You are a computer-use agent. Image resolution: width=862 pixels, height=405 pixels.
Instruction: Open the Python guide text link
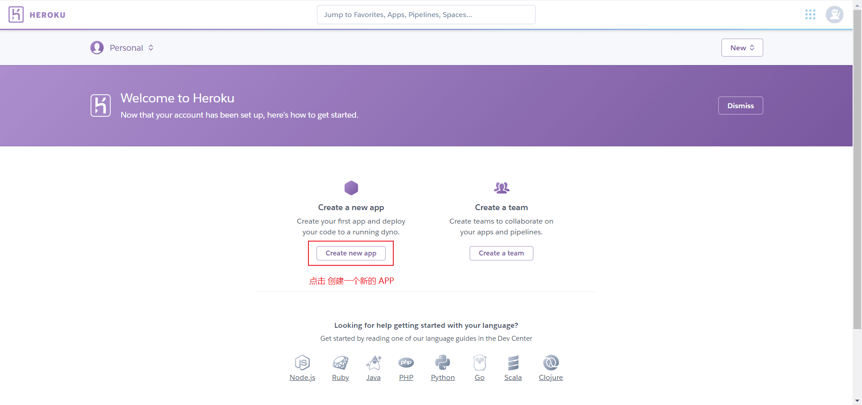(443, 378)
